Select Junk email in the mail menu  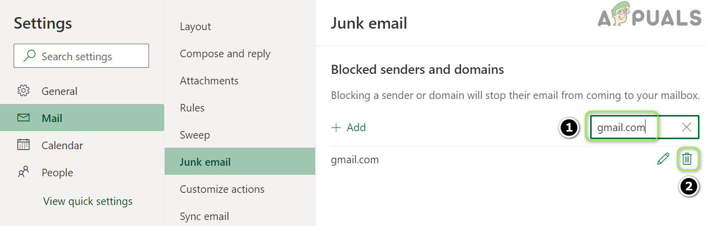click(205, 162)
